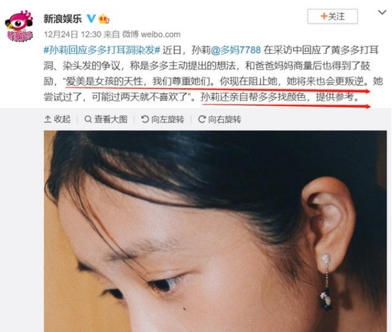
Task: Open the @多妈7788 mention link
Action: 235,50
